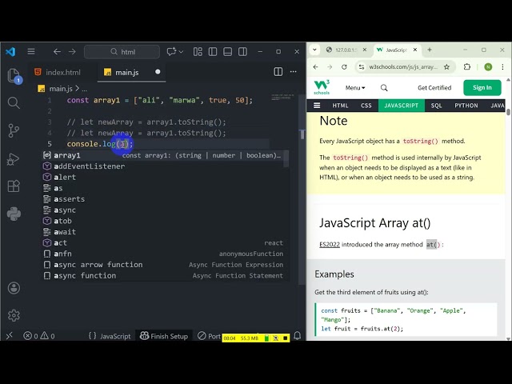Open the Copilot chat icon in title bar

pyautogui.click(x=171, y=51)
